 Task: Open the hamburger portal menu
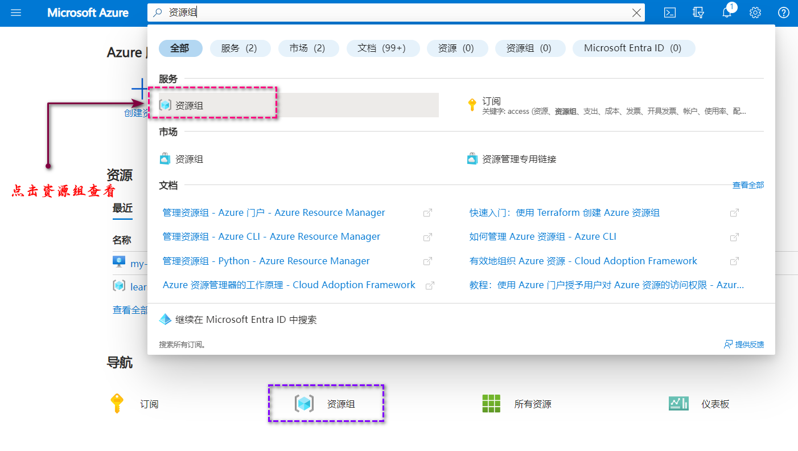[16, 13]
